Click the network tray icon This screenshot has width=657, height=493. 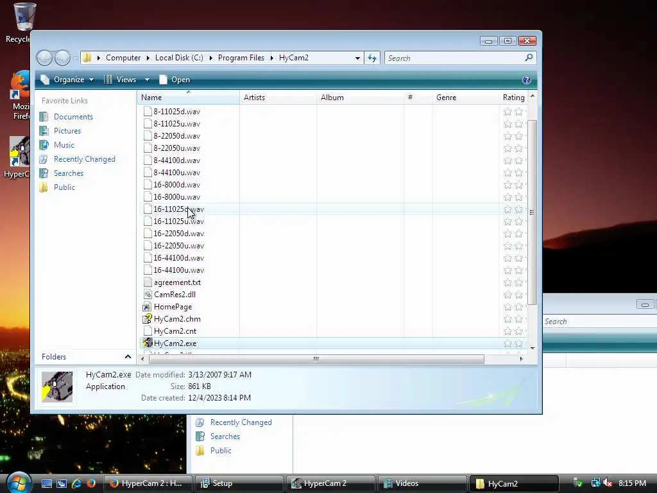(x=595, y=483)
